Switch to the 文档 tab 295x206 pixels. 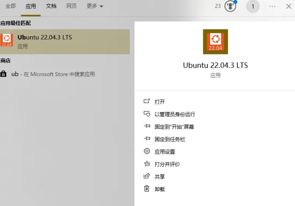pyautogui.click(x=51, y=6)
